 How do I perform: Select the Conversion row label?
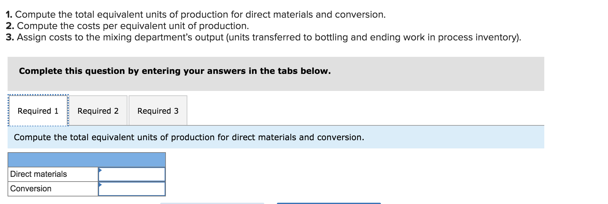tap(30, 189)
